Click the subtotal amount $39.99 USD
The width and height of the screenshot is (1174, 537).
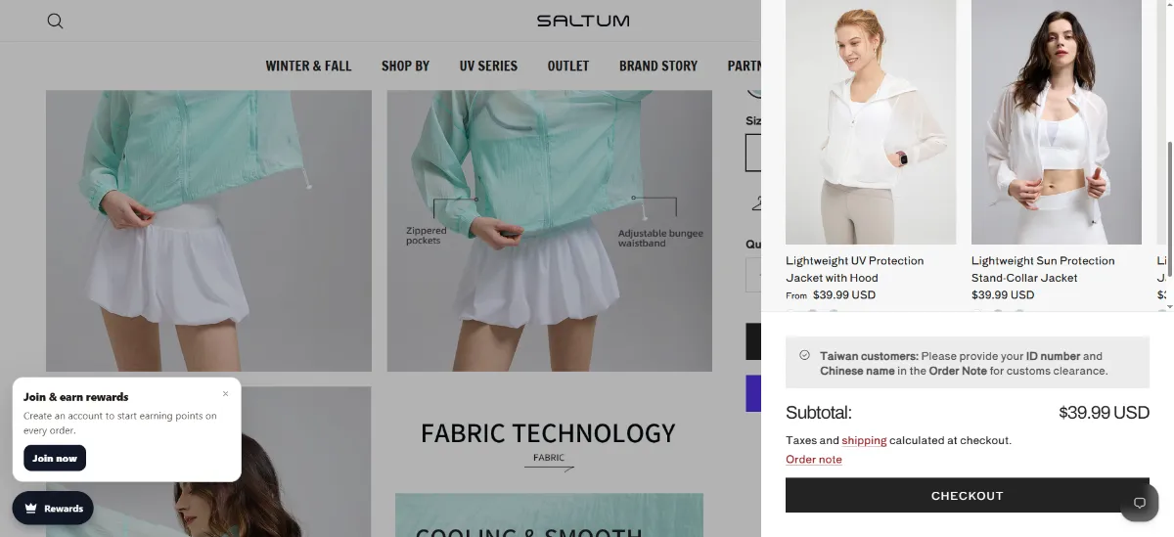point(1104,413)
